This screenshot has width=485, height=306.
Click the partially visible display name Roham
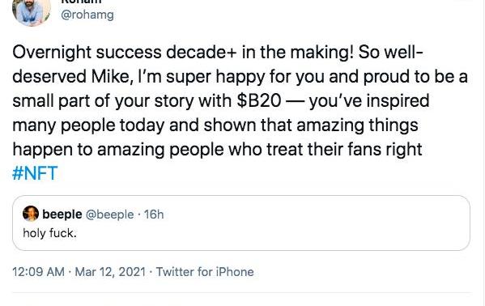[82, 2]
